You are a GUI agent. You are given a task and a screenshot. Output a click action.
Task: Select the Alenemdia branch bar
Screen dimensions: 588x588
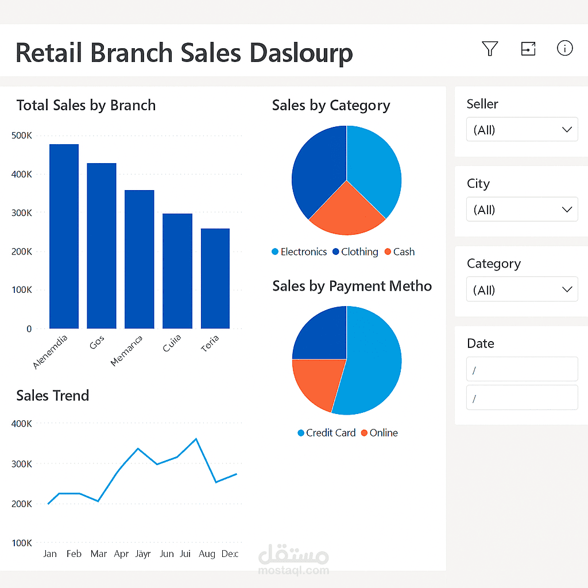pos(64,236)
